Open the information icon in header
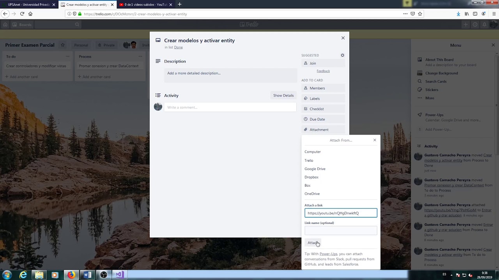This screenshot has height=280, width=499. 475,24
